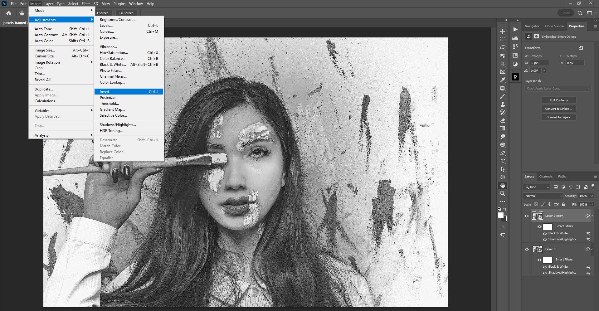Select the Eyedropper tool
This screenshot has height=311, width=599.
pos(503,80)
